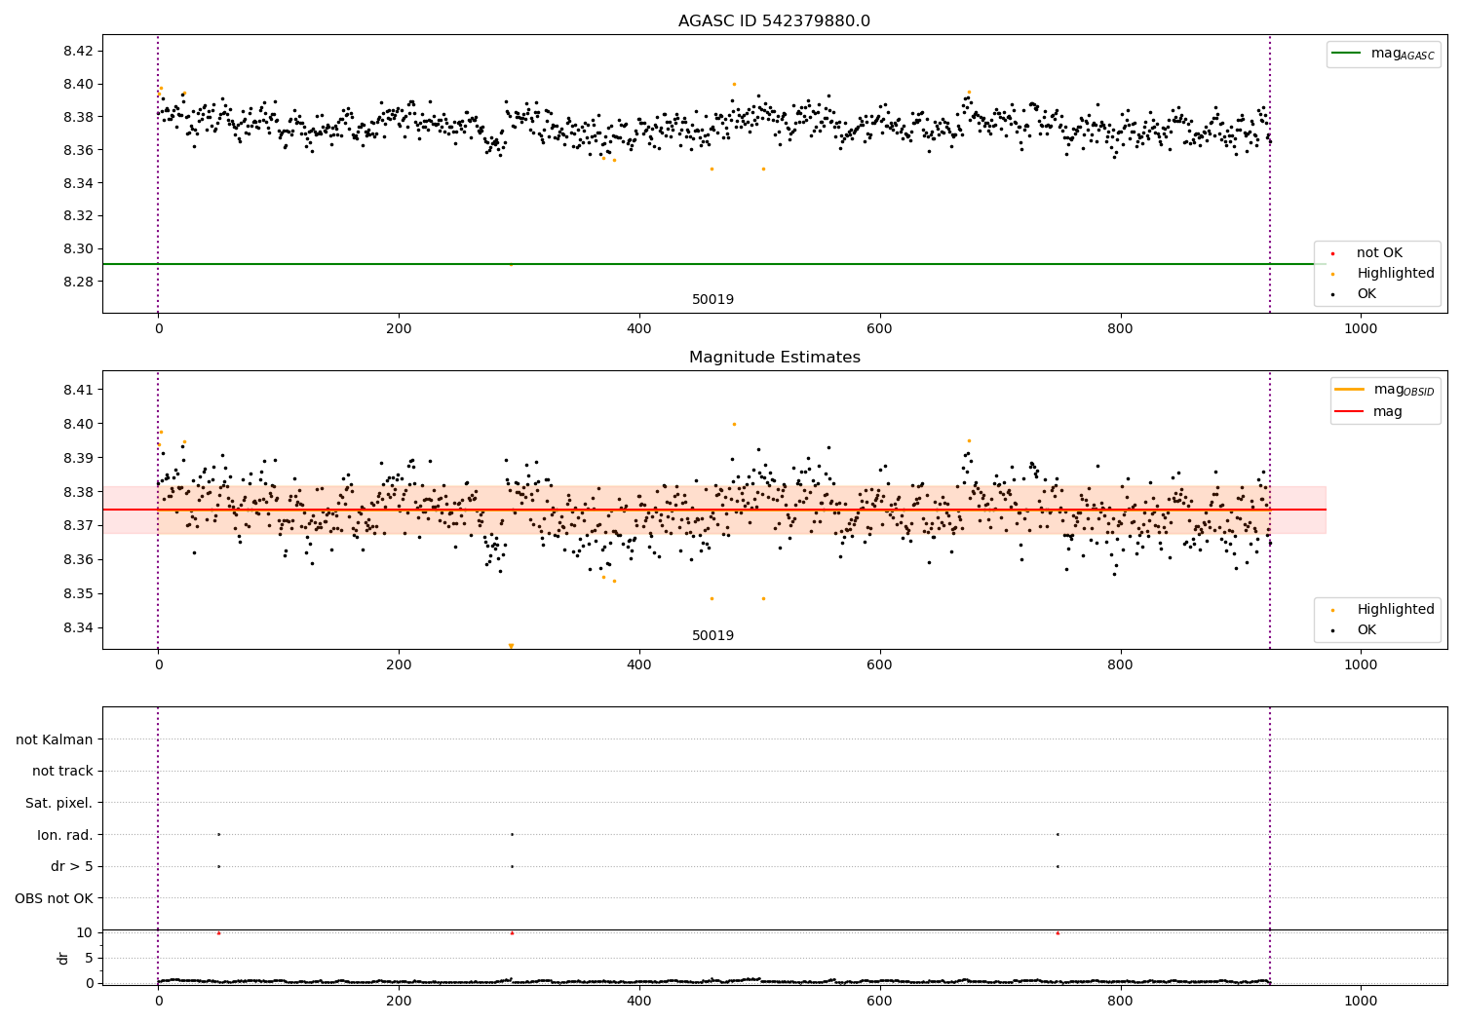Viewport: 1462px width, 1023px height.
Task: Click the vertical 'dr' axis label
Action: (x=63, y=958)
